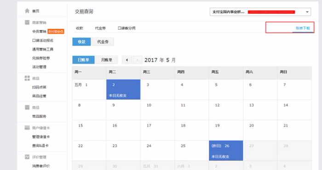Select highlighted May 2 calendar cell

123,89
